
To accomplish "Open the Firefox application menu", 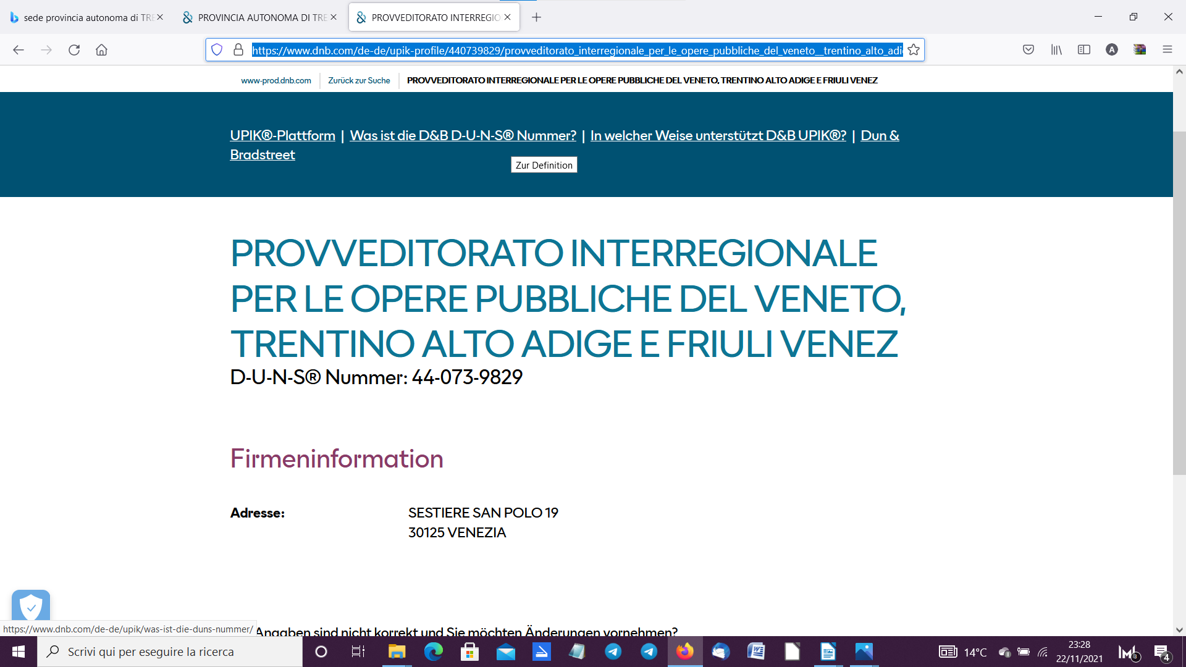I will [x=1167, y=50].
